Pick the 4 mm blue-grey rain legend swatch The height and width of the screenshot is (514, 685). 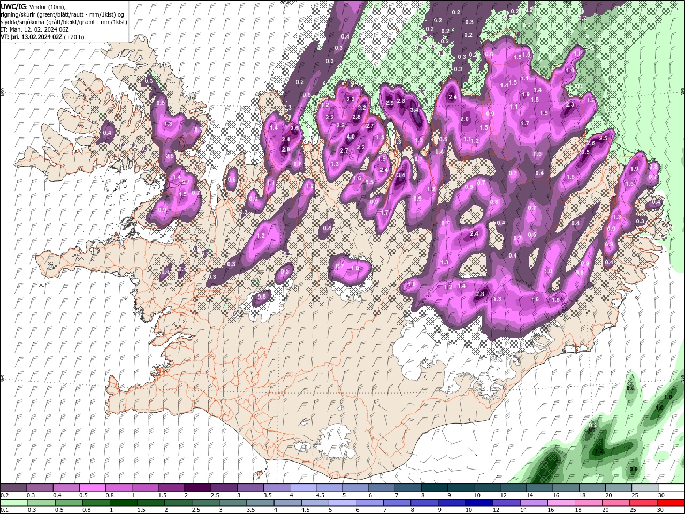tap(287, 503)
